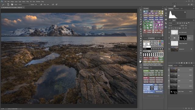Click the Frequency Separation action button
The height and width of the screenshot is (110, 195).
point(149,73)
